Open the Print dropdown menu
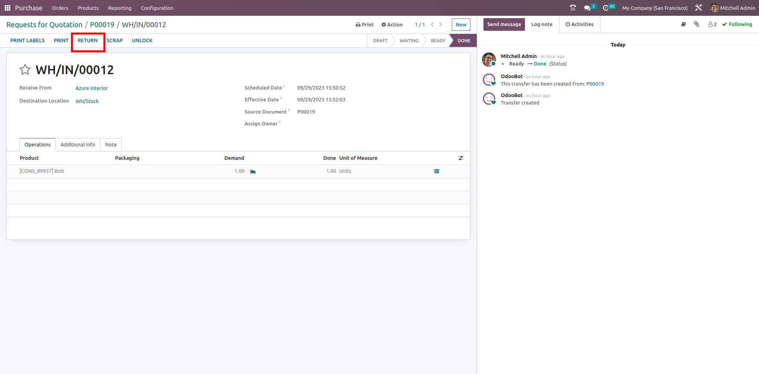Viewport: 759px width, 374px height. pos(364,24)
